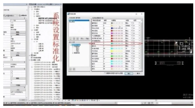Pick the bright green line color swatch
This screenshot has width=195, height=108.
point(112,56)
